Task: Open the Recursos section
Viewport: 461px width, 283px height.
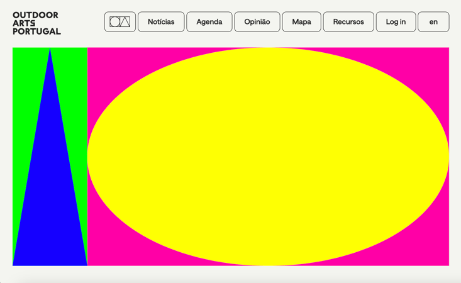Action: [x=348, y=22]
